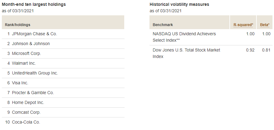This screenshot has width=274, height=130.
Task: Click Home Depot Inc. holding
Action: [28, 102]
